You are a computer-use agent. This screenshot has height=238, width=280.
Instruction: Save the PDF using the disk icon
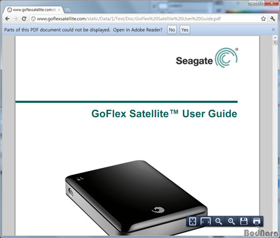244,221
